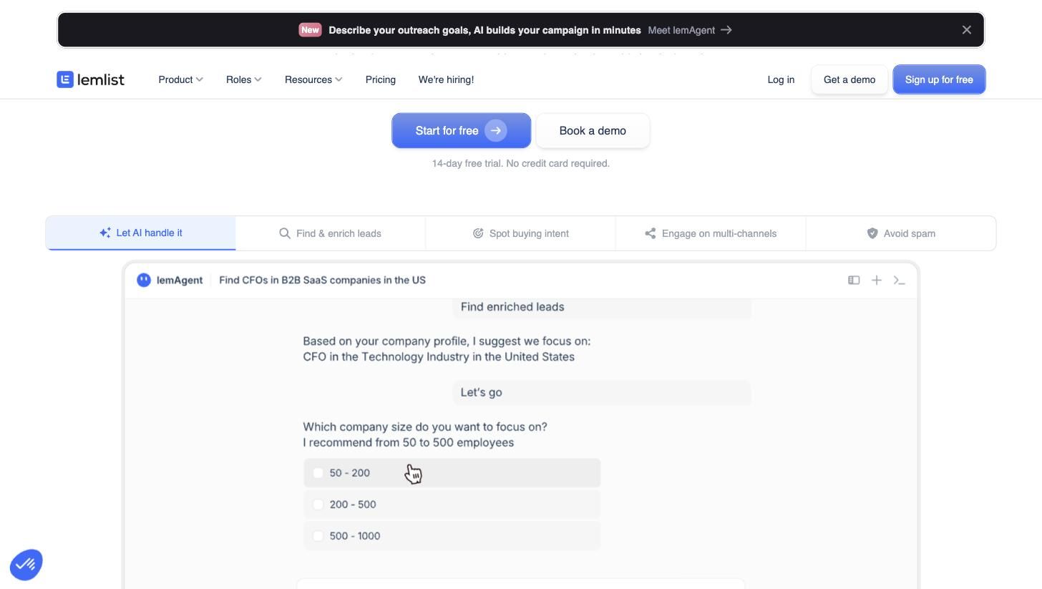Toggle the sidebar panel icon in lemAgent
The height and width of the screenshot is (589, 1042).
[854, 280]
